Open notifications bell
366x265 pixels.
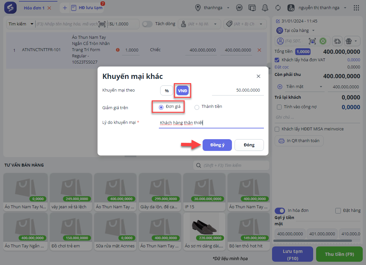265,8
